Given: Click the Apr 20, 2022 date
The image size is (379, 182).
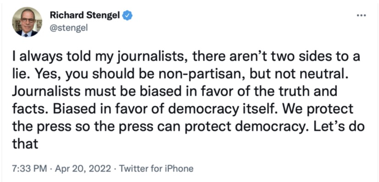Looking at the screenshot, I should pyautogui.click(x=83, y=168).
